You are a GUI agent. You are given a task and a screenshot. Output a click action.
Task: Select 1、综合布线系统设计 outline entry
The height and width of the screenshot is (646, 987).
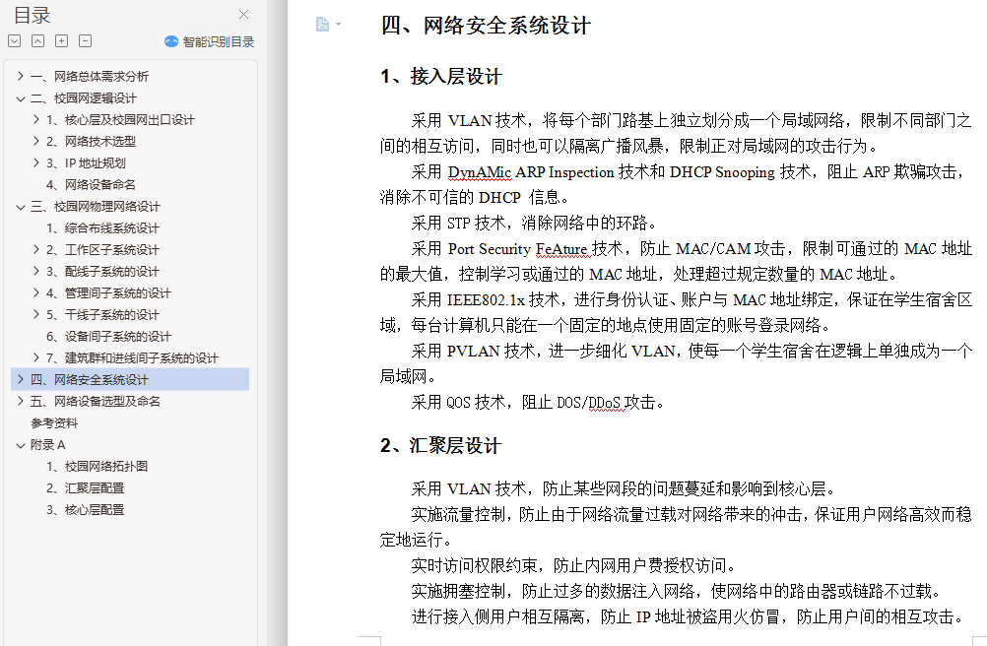pyautogui.click(x=102, y=228)
